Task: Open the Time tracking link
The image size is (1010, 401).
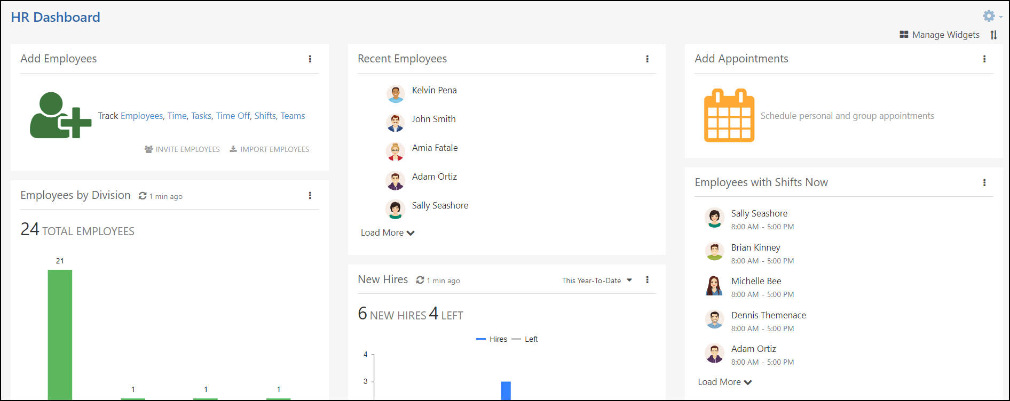Action: pyautogui.click(x=177, y=116)
